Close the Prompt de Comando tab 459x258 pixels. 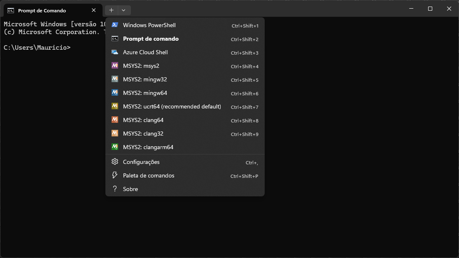click(x=94, y=10)
